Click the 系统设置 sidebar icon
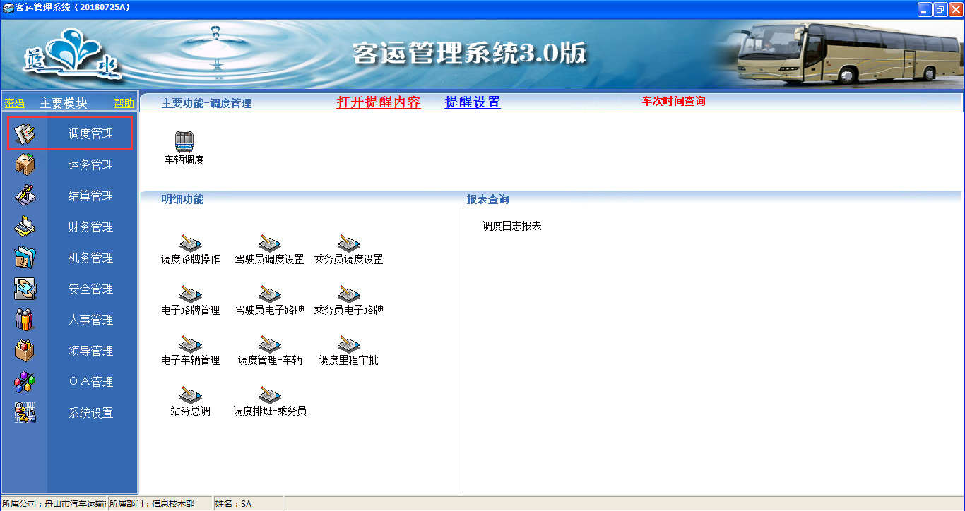965x511 pixels. click(x=25, y=413)
